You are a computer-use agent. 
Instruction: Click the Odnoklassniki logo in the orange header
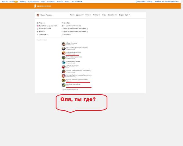click(43, 6)
